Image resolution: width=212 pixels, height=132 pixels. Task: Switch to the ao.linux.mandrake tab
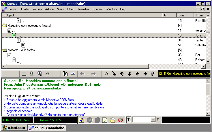point(47,128)
